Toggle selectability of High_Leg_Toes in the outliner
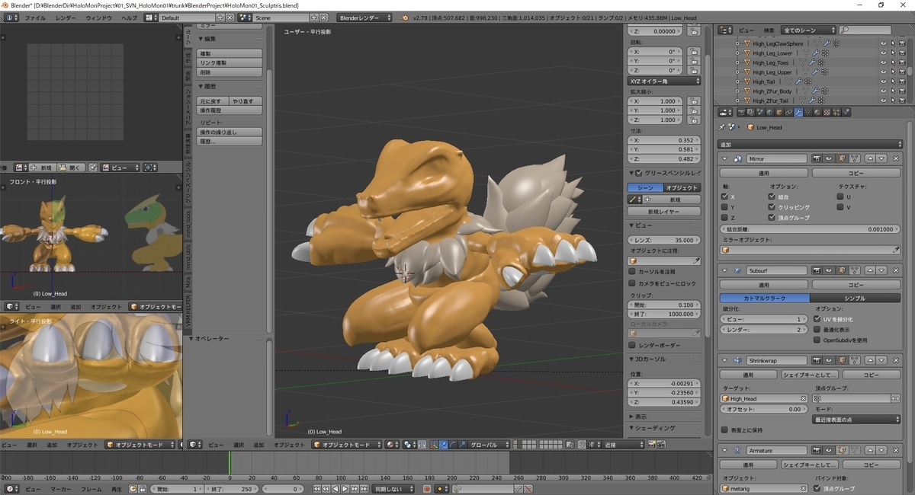Viewport: 915px width, 495px height. point(893,62)
